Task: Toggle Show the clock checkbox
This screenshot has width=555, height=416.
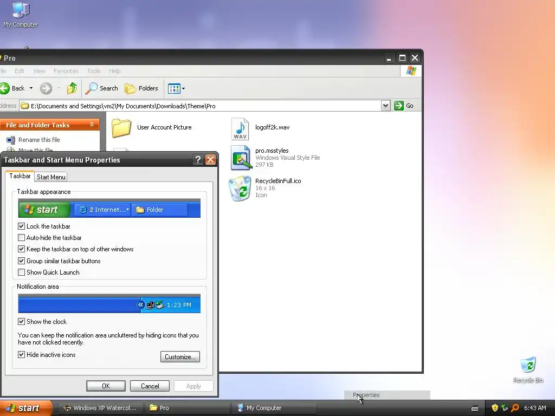Action: (21, 322)
